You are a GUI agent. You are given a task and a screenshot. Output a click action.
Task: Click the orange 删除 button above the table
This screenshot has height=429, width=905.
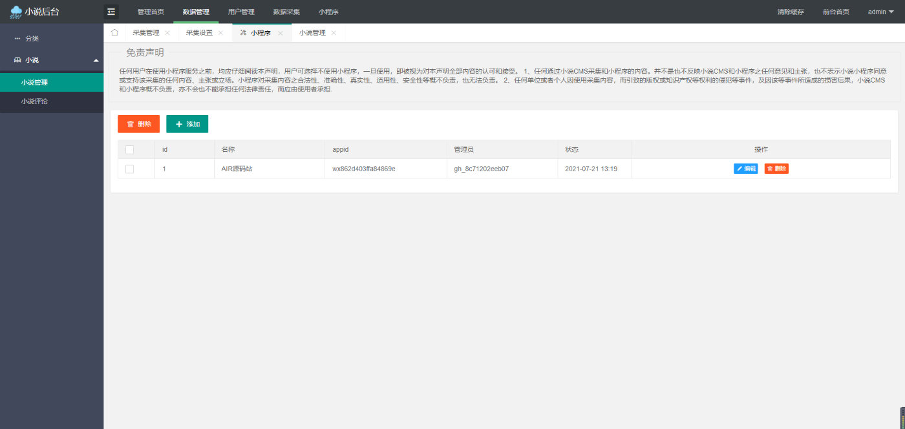click(138, 124)
